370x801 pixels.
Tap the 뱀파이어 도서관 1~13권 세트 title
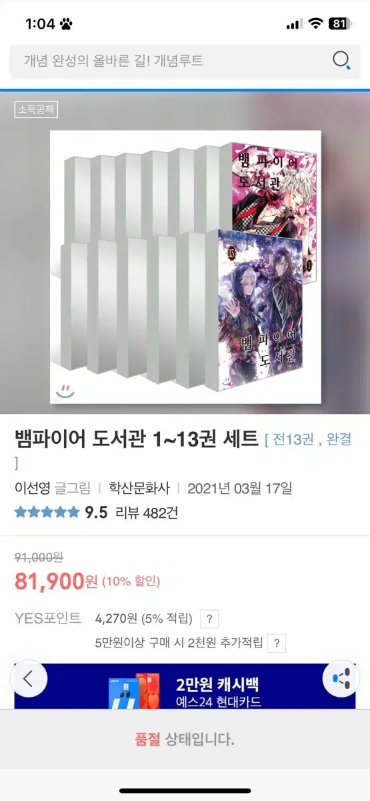pyautogui.click(x=136, y=439)
